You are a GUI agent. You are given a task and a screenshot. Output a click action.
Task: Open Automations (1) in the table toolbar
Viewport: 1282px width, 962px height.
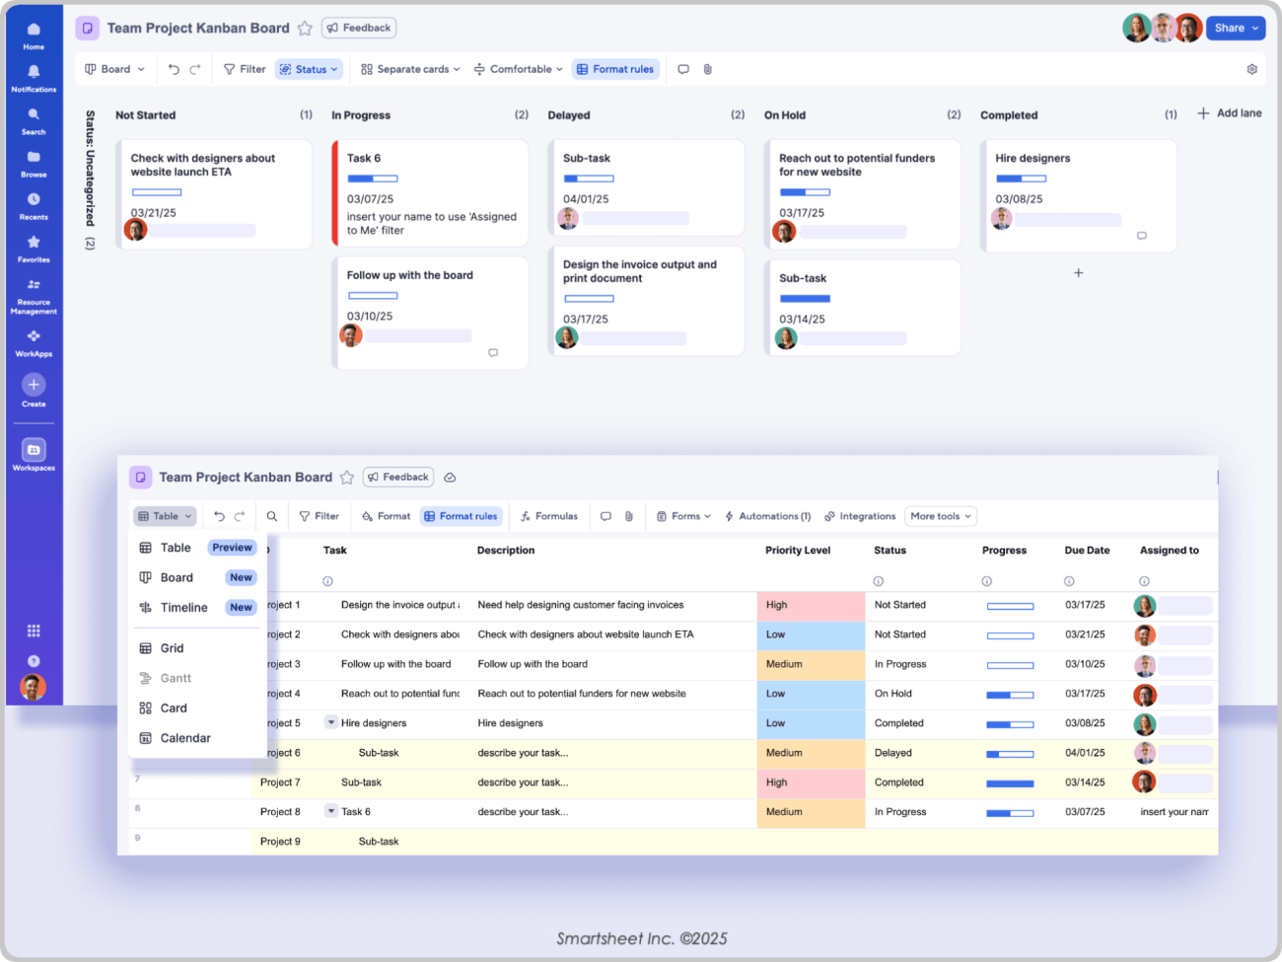(767, 516)
